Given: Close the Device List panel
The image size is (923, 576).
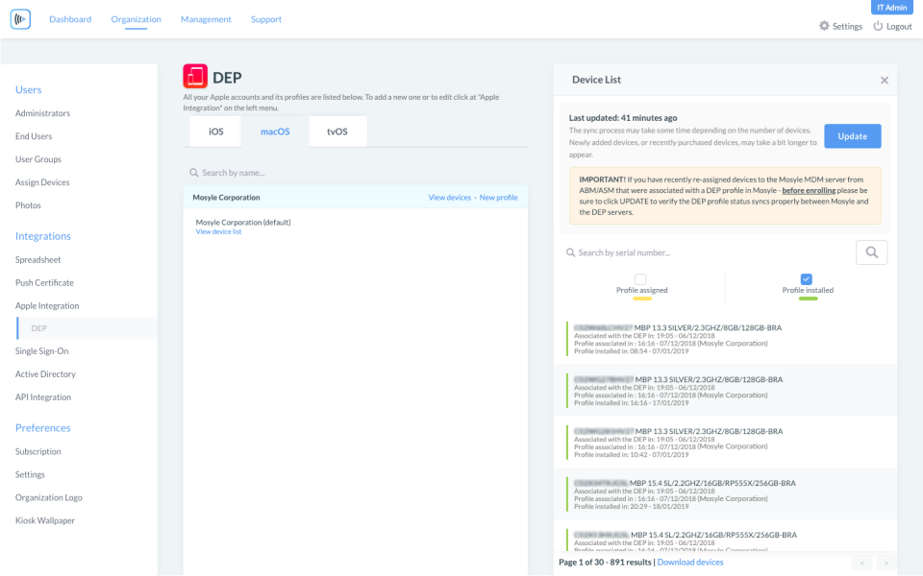Looking at the screenshot, I should 884,80.
